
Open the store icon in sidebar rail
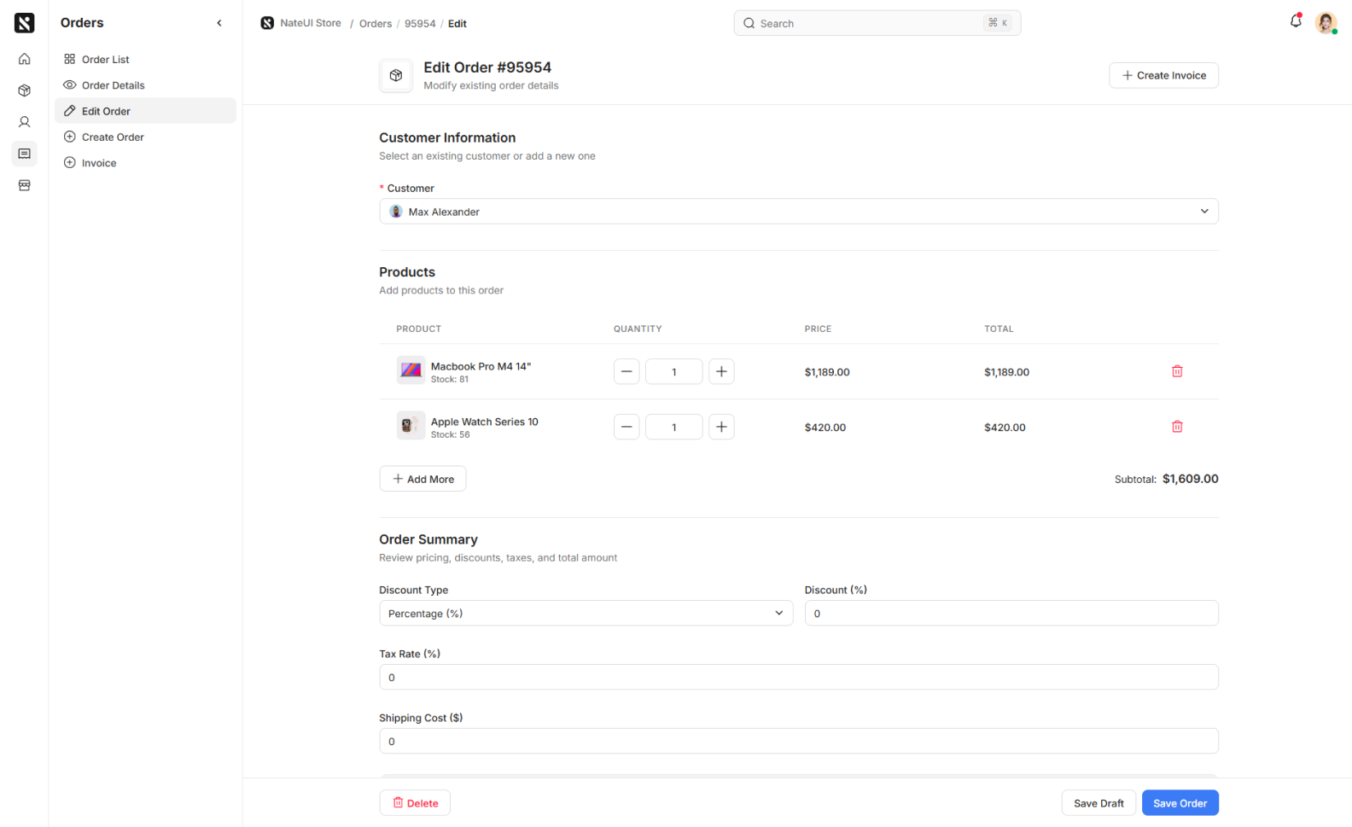(x=24, y=185)
